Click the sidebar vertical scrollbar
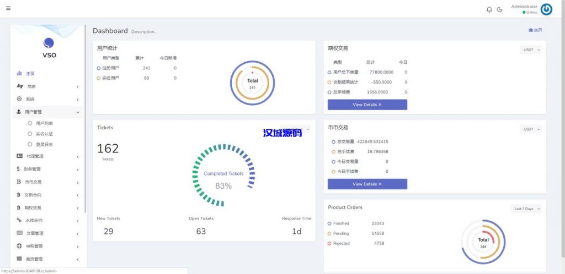The image size is (565, 274). click(x=86, y=118)
